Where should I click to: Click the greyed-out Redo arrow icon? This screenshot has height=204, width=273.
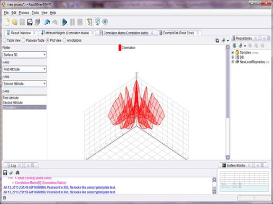click(x=55, y=22)
